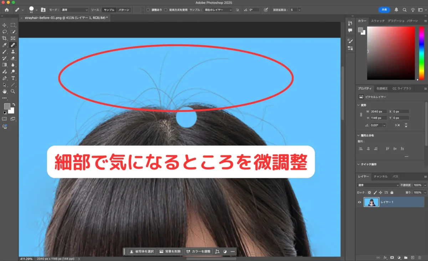Open the モード dropdown in the options bar
The width and height of the screenshot is (428, 261).
click(x=74, y=10)
